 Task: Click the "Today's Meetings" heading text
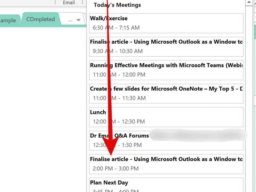117,5
